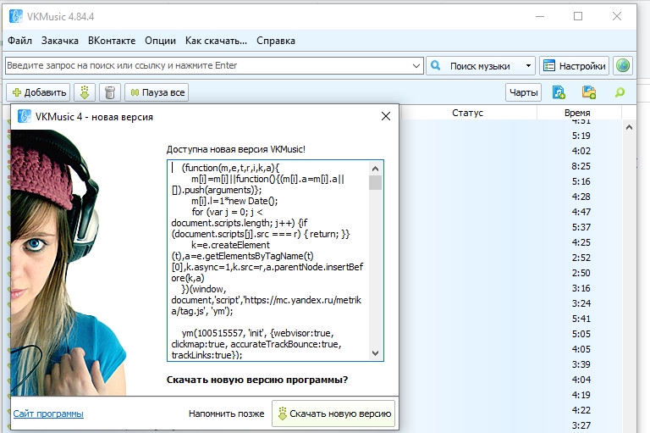Click the changelog scrollbar down arrow
Image resolution: width=650 pixels, height=433 pixels.
[375, 353]
